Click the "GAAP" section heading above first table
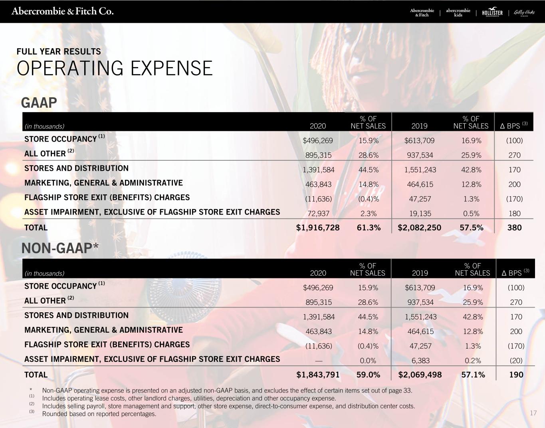This screenshot has width=545, height=428. (39, 103)
